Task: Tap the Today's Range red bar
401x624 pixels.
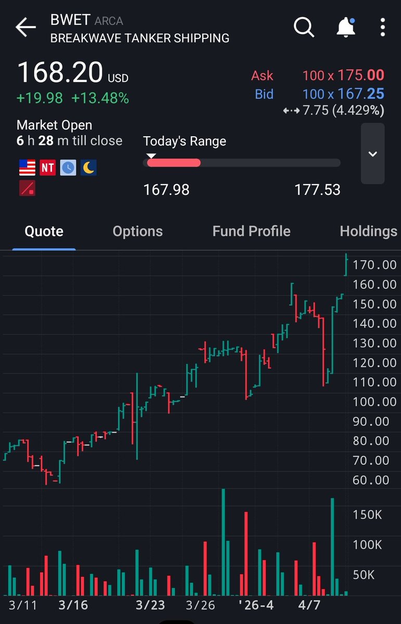Action: [174, 163]
